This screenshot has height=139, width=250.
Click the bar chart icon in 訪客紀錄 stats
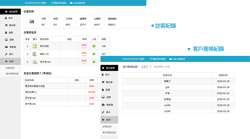pos(32,22)
